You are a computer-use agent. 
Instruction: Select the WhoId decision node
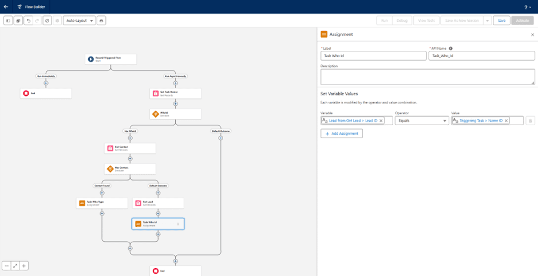pyautogui.click(x=175, y=114)
